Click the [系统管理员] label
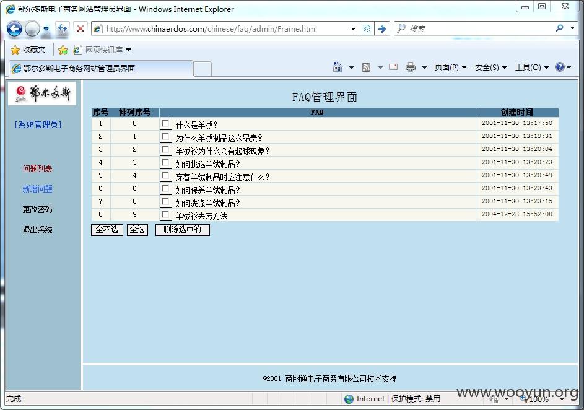 pos(38,124)
